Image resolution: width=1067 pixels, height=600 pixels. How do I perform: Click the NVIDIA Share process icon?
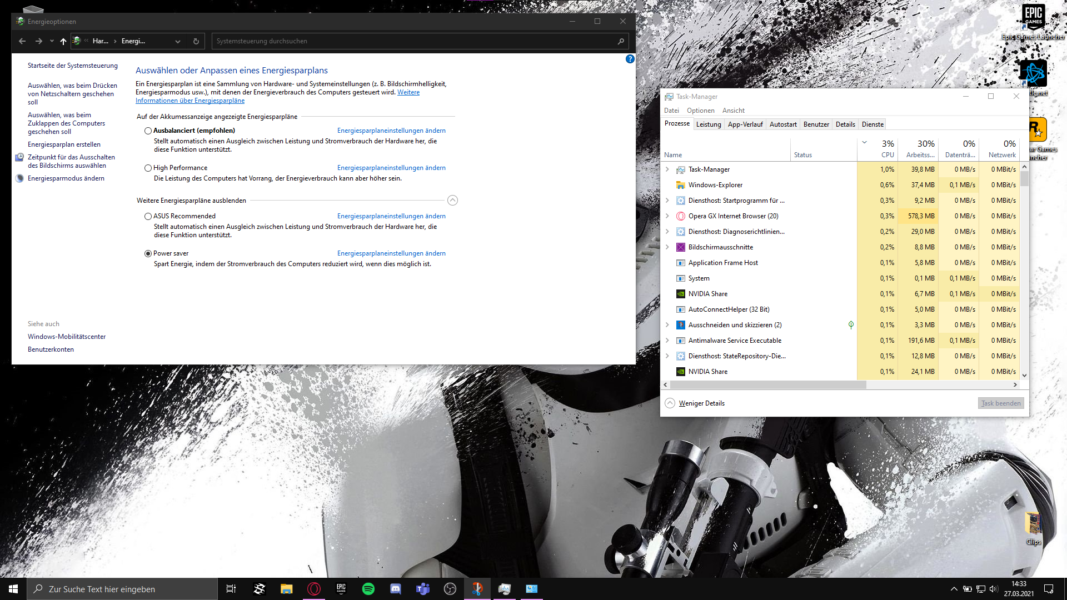click(680, 294)
